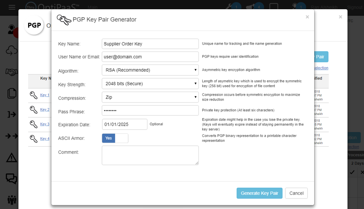Click the Expiration Date field
The image size is (364, 209).
coord(125,124)
